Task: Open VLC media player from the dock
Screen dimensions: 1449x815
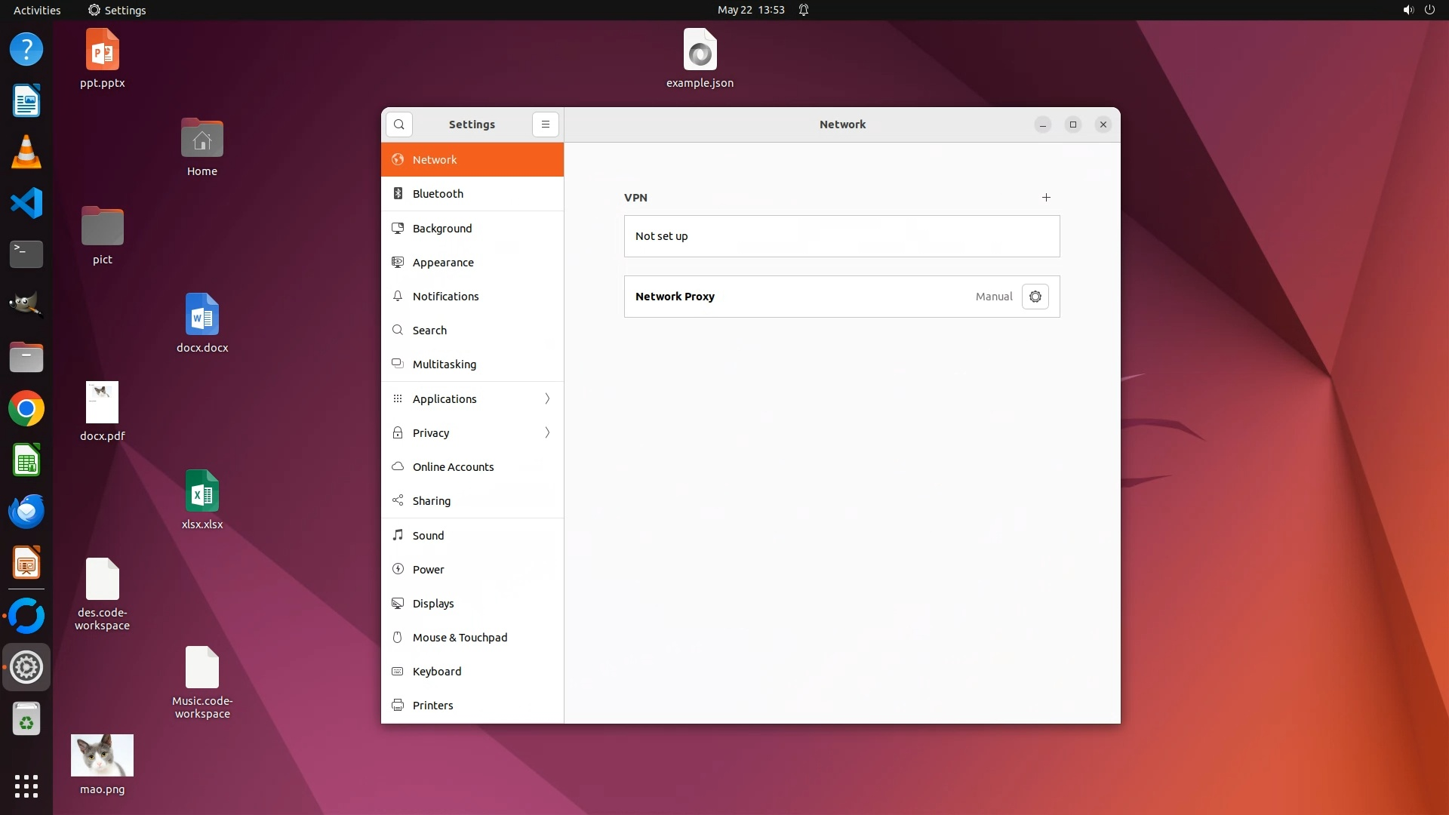Action: click(x=26, y=152)
